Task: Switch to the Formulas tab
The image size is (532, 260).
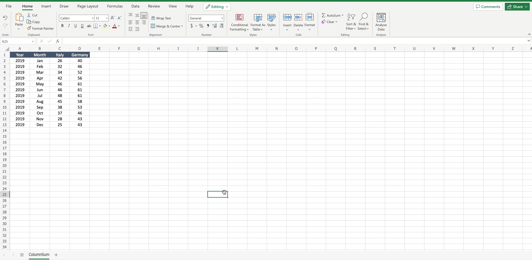Action: 114,6
